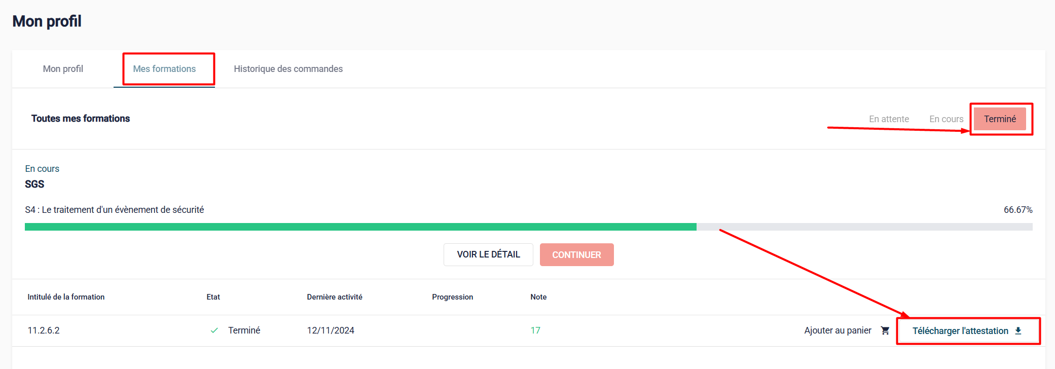1055x369 pixels.
Task: Sort by Dernière activité column header
Action: (x=335, y=297)
